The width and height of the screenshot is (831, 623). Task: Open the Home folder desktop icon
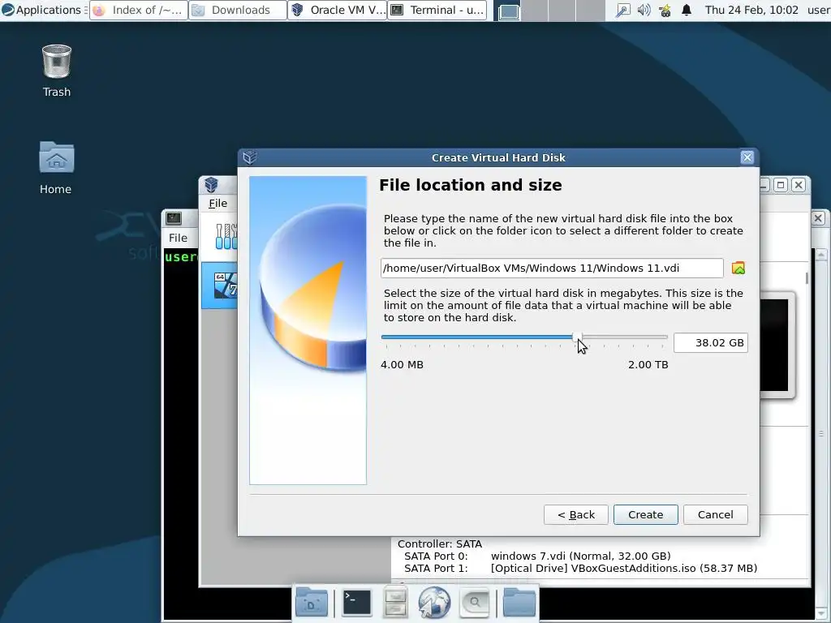pyautogui.click(x=56, y=168)
